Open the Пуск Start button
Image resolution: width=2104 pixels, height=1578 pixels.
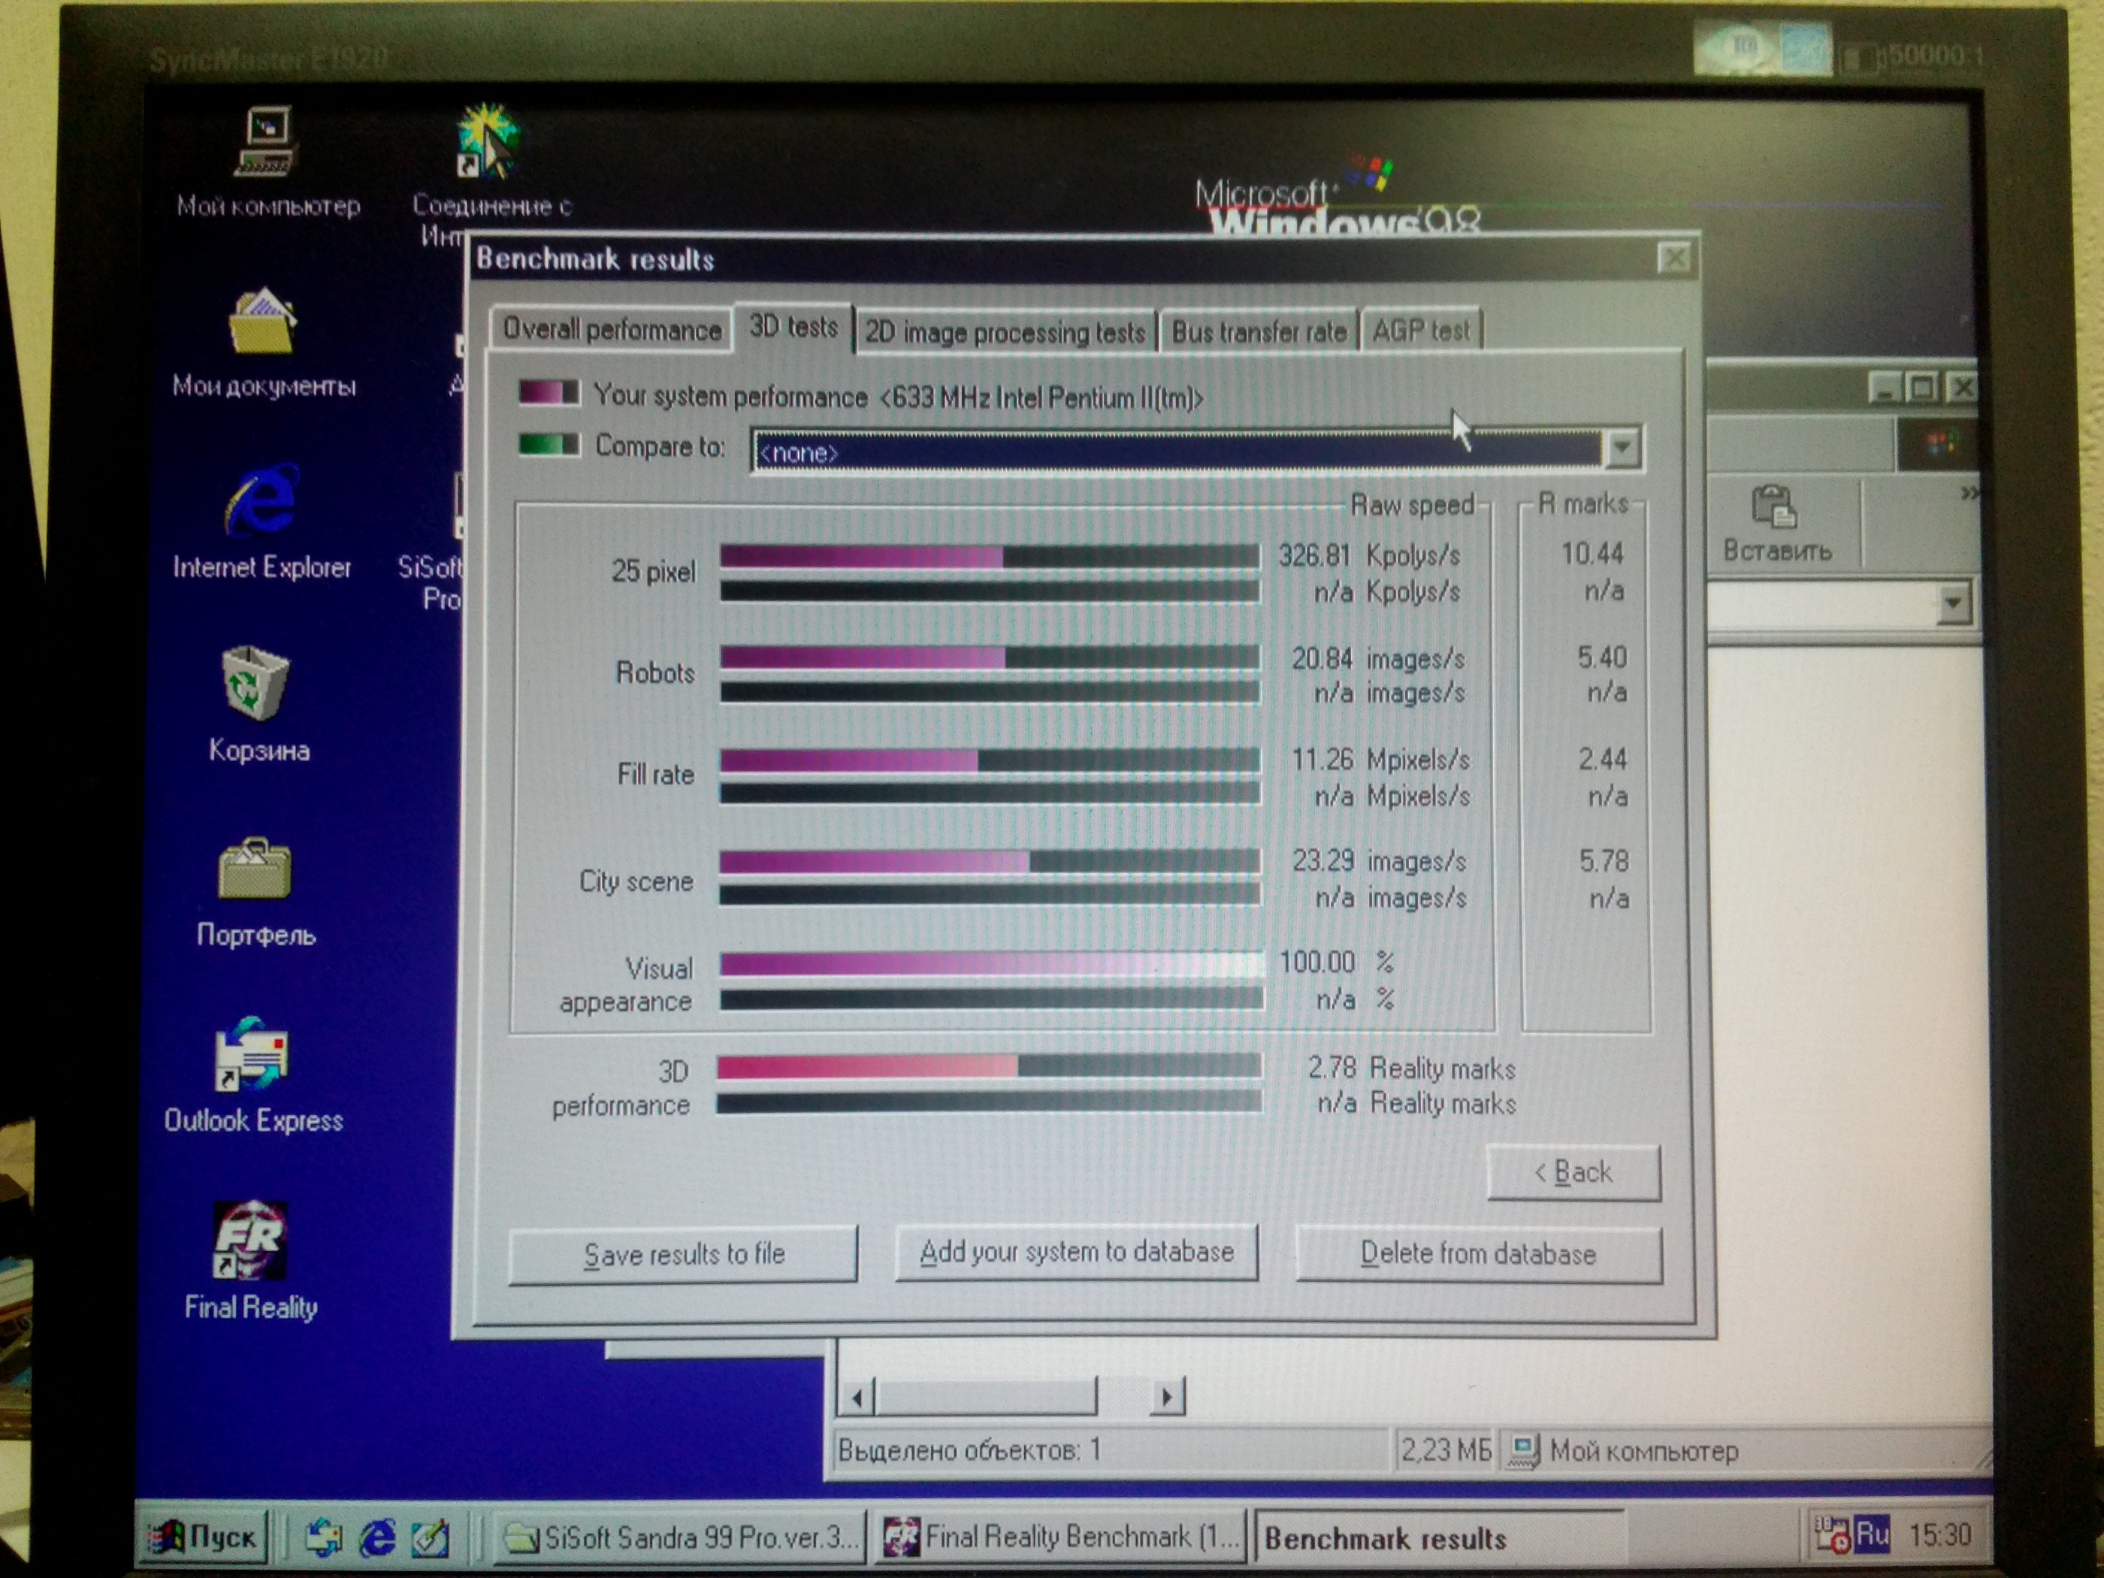click(x=203, y=1538)
